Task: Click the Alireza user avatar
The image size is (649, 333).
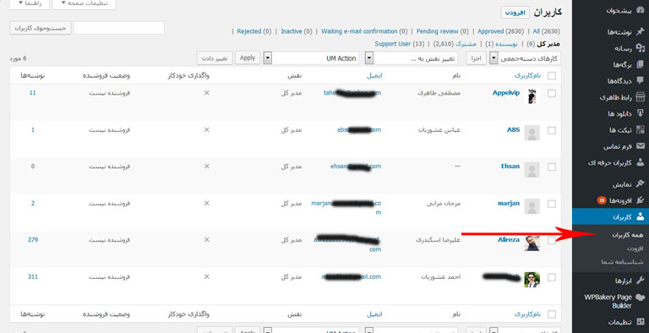Action: point(532,243)
